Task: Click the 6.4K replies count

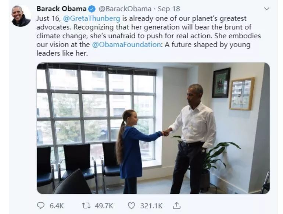Action: point(57,206)
